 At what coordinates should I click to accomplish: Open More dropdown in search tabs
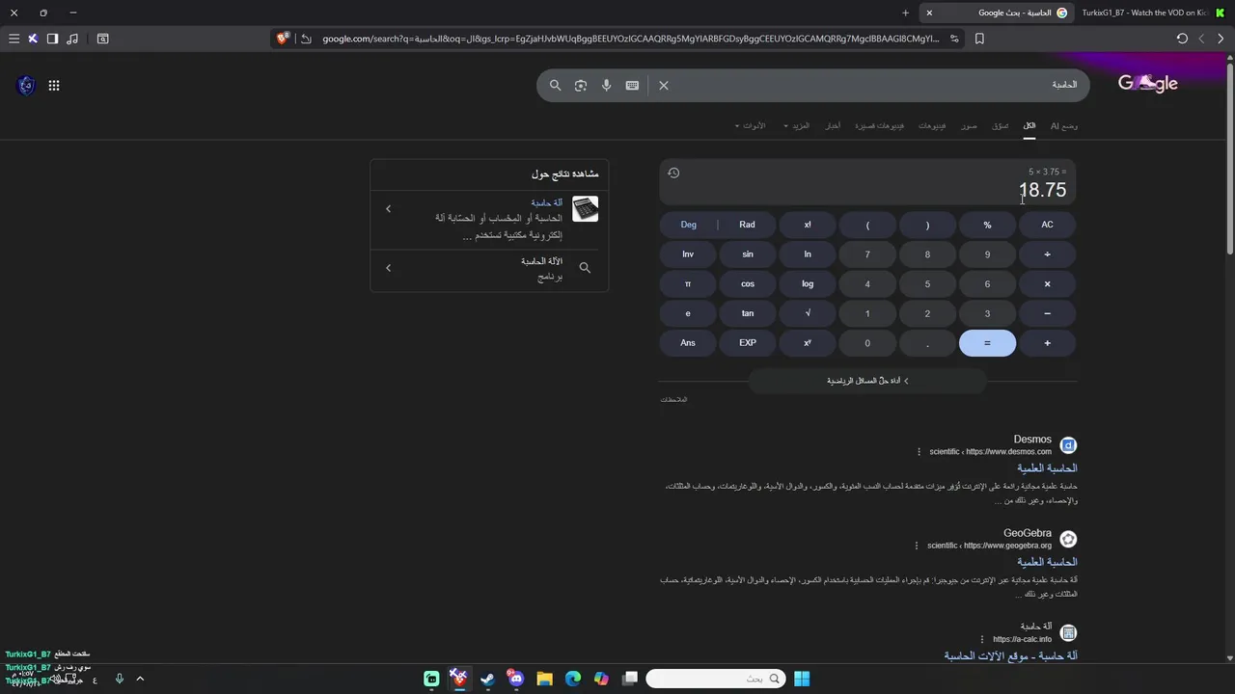coord(796,126)
